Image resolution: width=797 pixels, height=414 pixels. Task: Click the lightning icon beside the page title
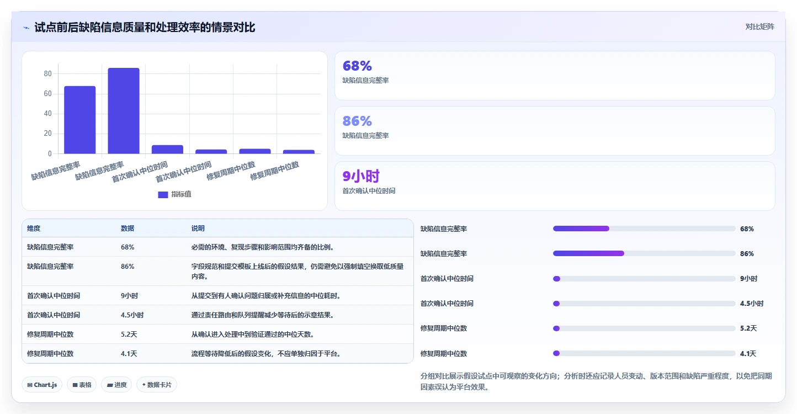tap(26, 27)
